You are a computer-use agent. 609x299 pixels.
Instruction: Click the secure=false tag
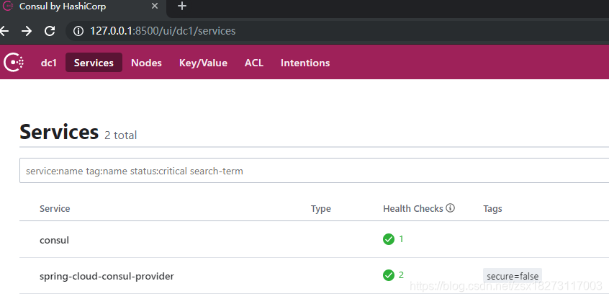pyautogui.click(x=513, y=276)
